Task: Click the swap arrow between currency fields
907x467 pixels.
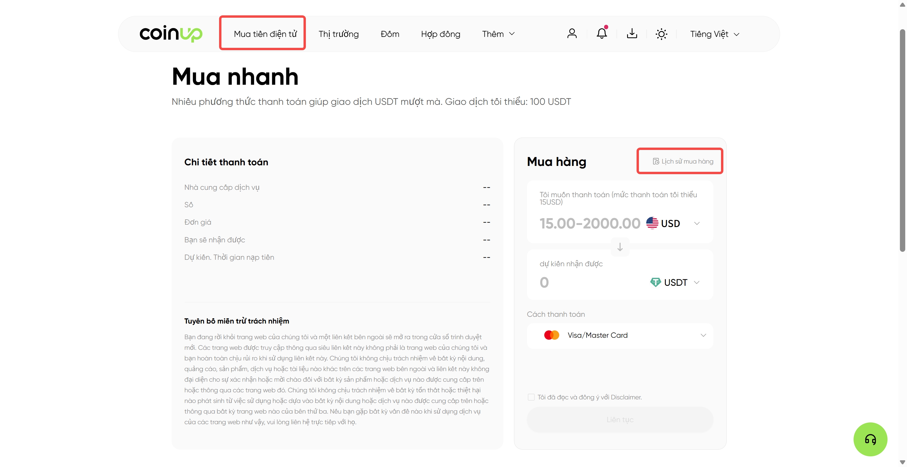Action: pos(620,247)
